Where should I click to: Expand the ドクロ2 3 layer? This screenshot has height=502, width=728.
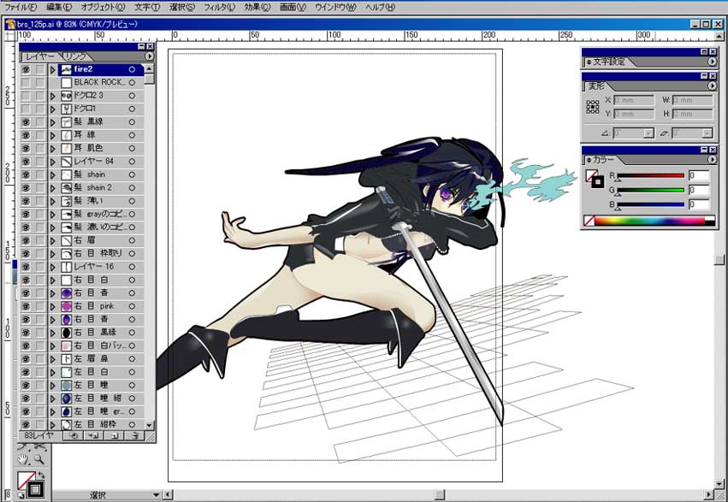pos(52,96)
